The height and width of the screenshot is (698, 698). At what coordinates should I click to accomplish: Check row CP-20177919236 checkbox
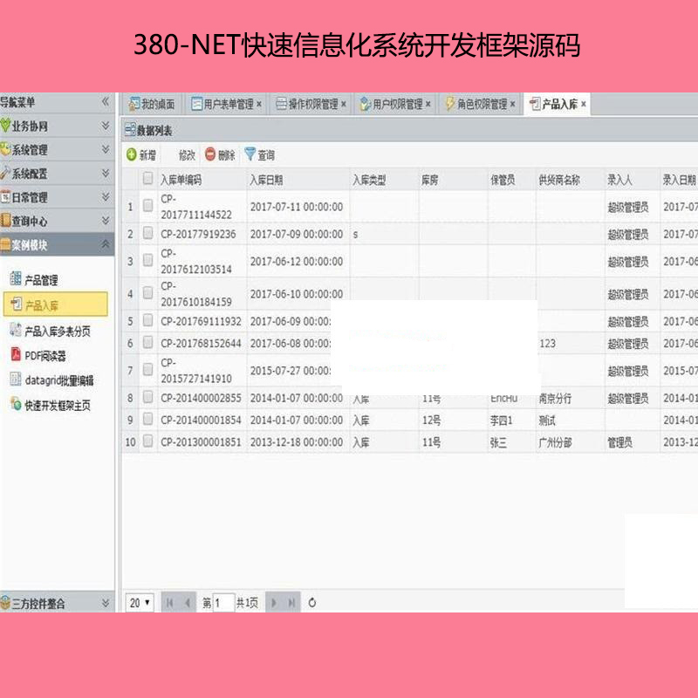147,233
